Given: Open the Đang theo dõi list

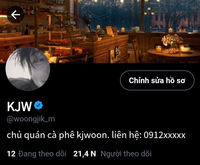Looking at the screenshot, I should tap(42, 154).
